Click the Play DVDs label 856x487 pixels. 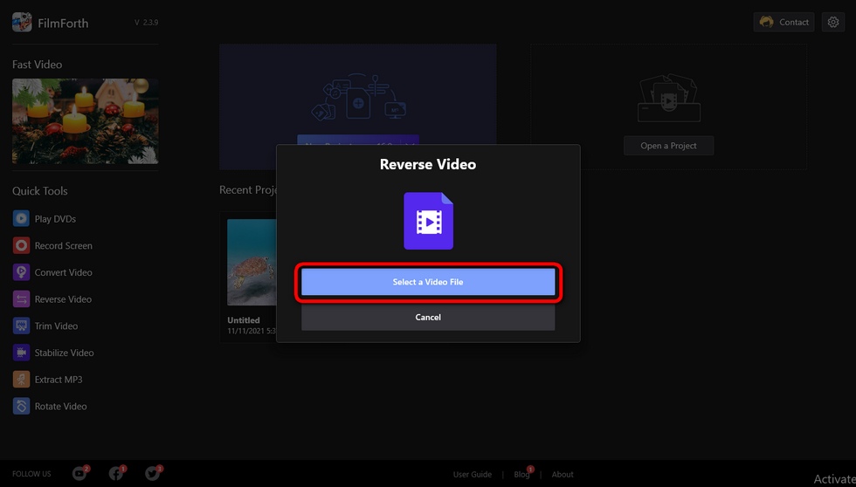coord(55,219)
